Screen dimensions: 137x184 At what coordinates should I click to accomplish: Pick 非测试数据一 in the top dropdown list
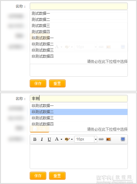79,38
